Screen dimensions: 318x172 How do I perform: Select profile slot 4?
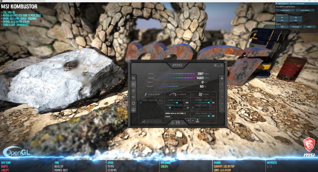[x=222, y=103]
